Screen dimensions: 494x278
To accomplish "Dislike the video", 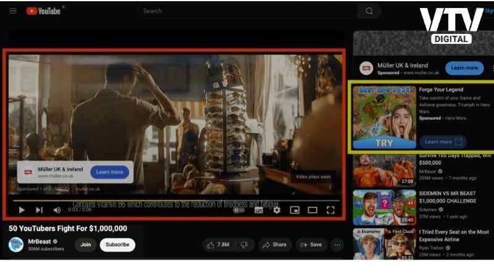I will pos(245,245).
